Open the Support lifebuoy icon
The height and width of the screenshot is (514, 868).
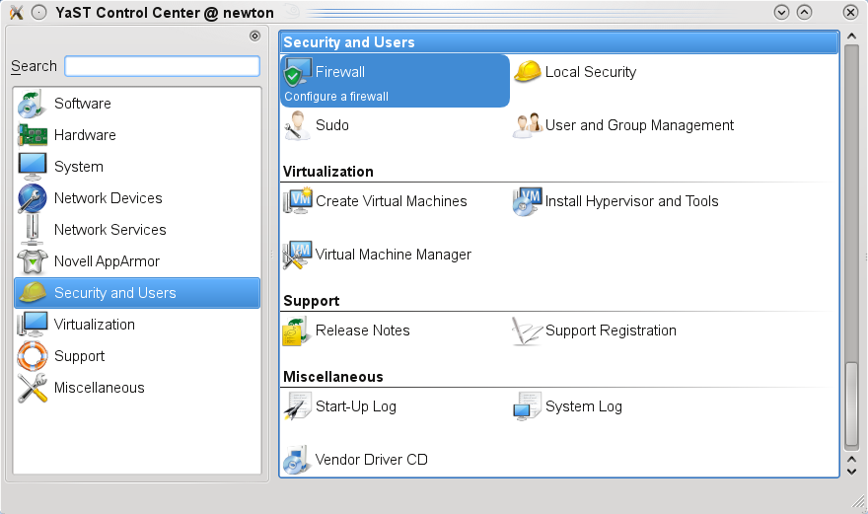33,355
